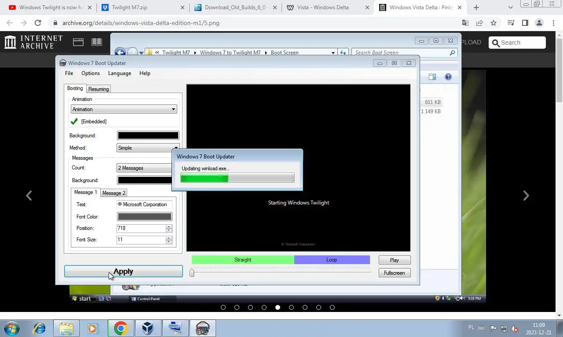
Task: Open the translate page icon
Action: tap(465, 23)
